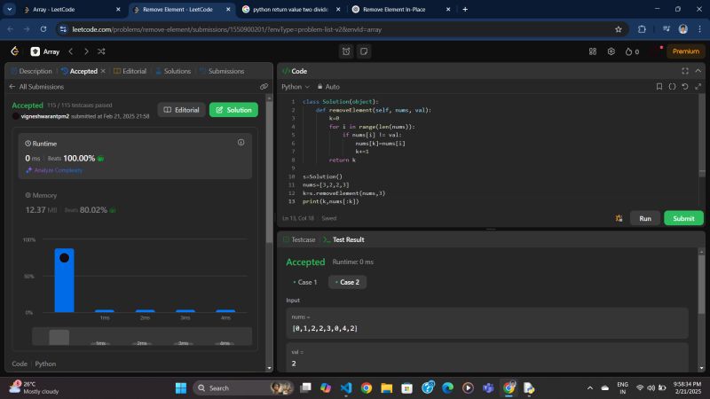The height and width of the screenshot is (399, 710).
Task: Click the browser address bar
Action: [342, 29]
